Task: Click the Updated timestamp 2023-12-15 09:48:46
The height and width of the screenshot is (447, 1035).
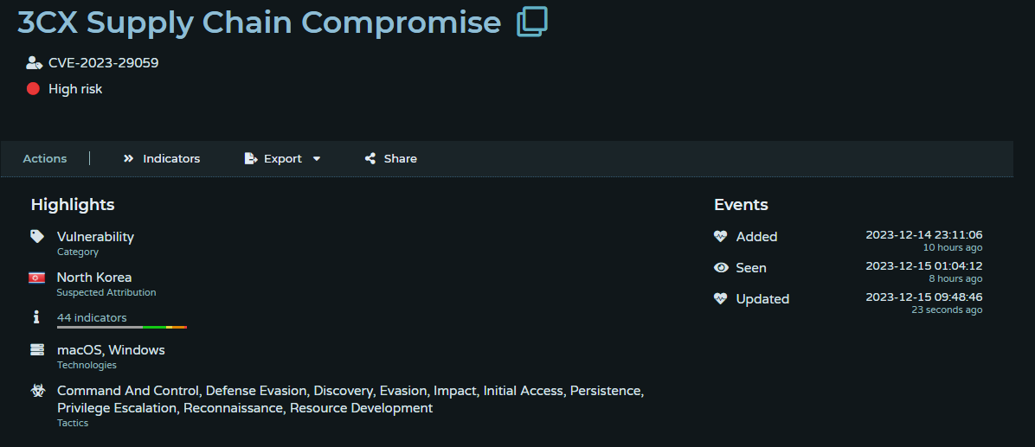Action: [924, 297]
